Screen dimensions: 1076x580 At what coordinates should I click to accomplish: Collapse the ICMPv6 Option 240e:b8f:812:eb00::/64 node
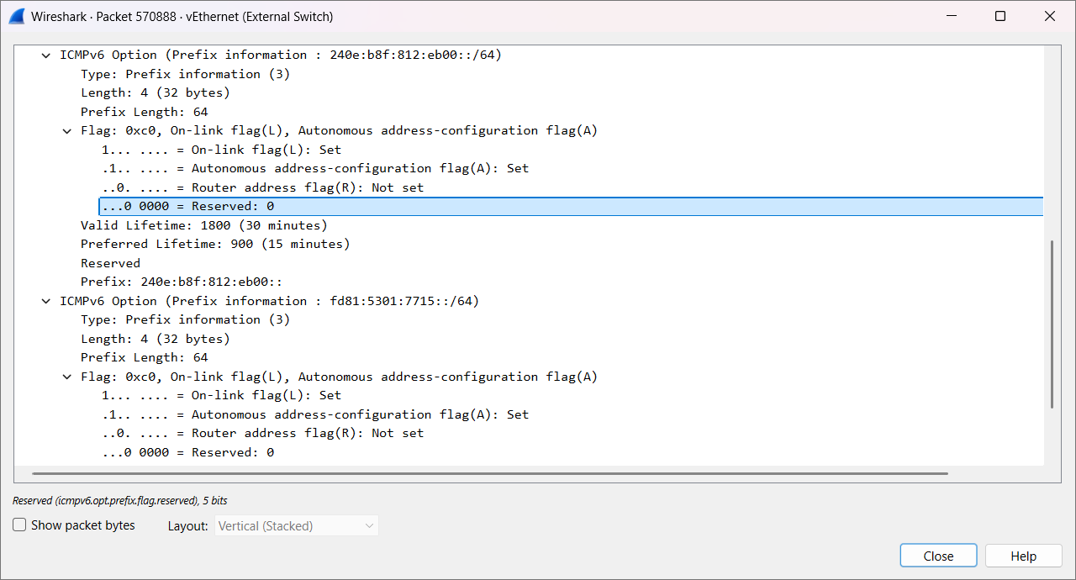[x=45, y=55]
